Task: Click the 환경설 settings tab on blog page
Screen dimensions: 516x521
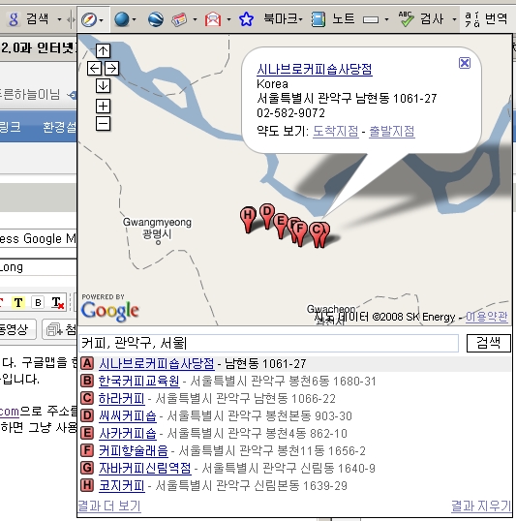Action: tap(60, 127)
